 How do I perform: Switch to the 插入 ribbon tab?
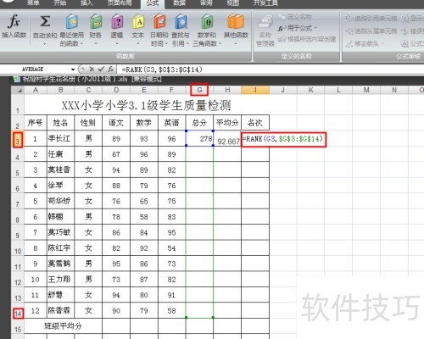point(86,3)
